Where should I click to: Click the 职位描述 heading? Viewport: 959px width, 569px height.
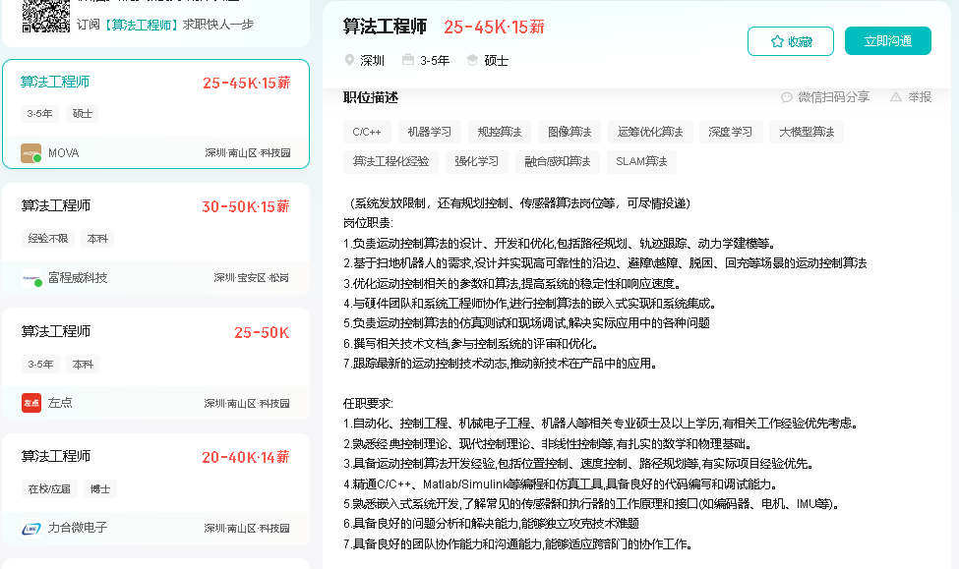(x=371, y=97)
